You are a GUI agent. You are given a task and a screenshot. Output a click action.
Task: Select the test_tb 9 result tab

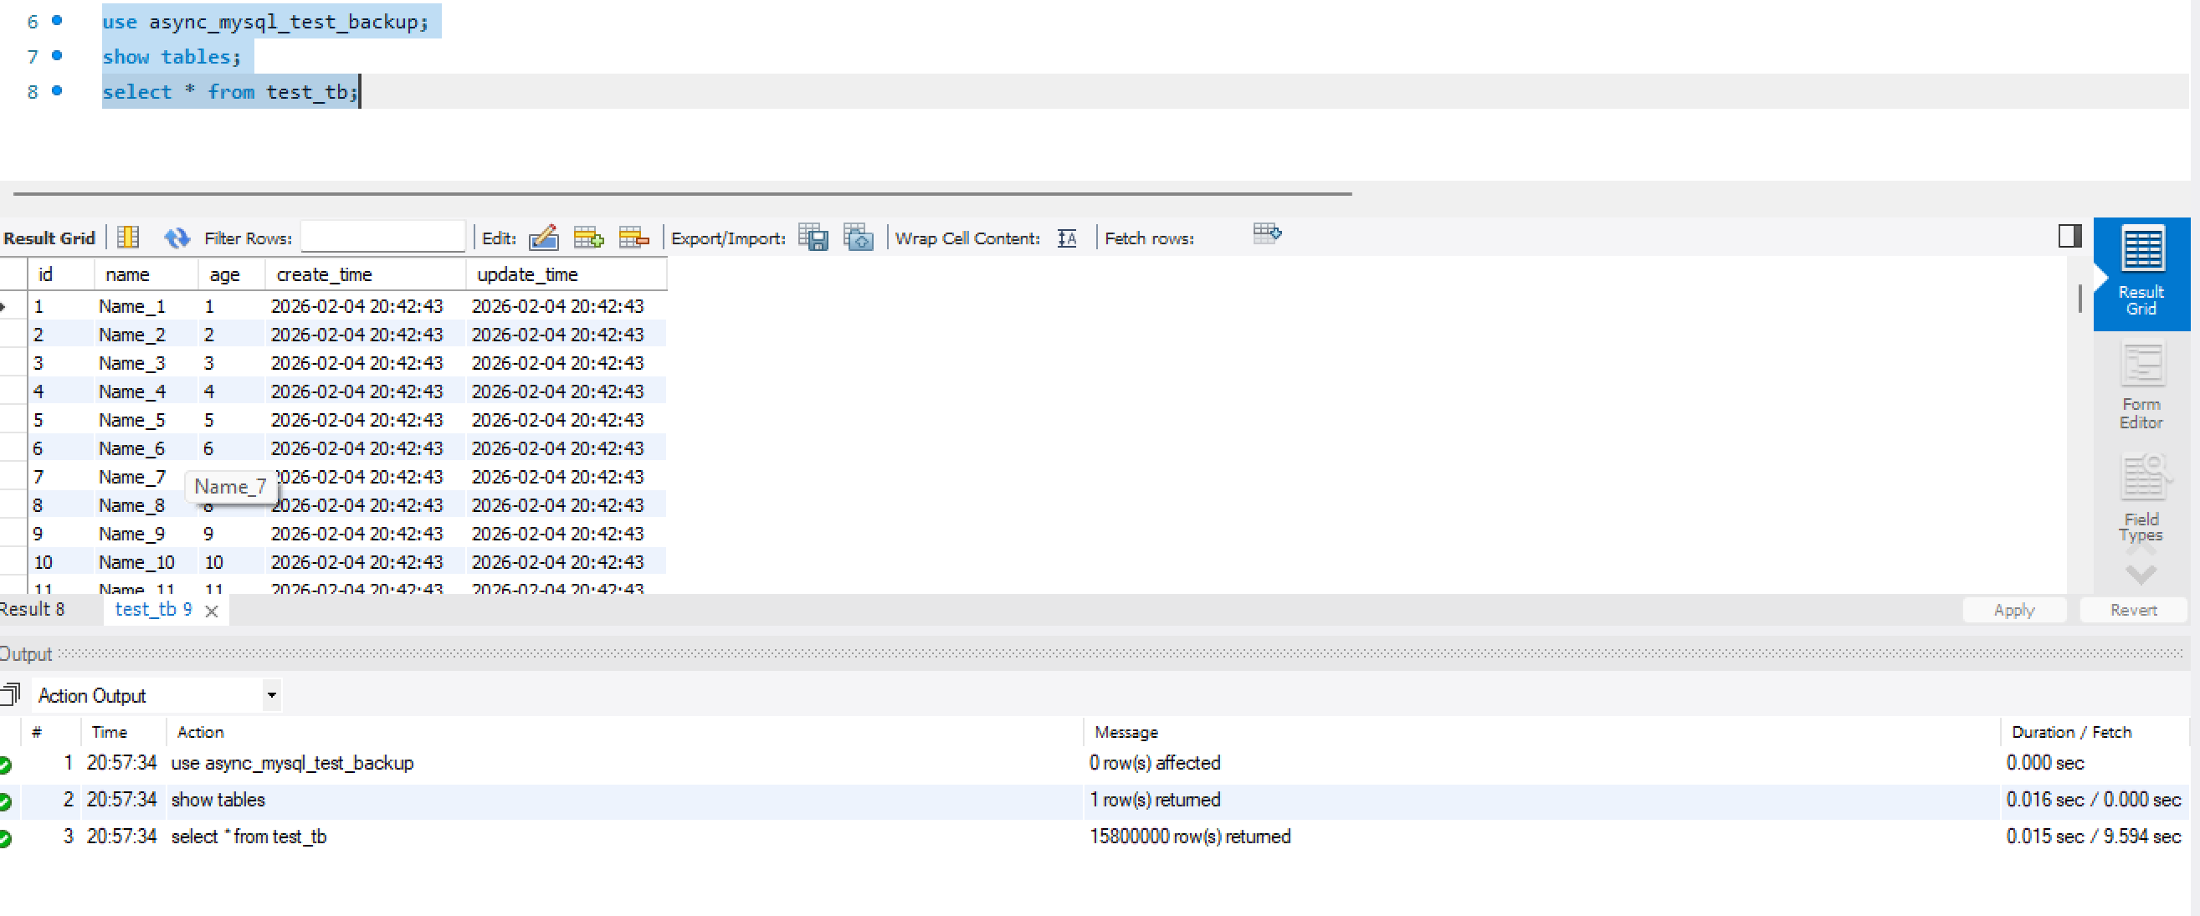pos(153,610)
